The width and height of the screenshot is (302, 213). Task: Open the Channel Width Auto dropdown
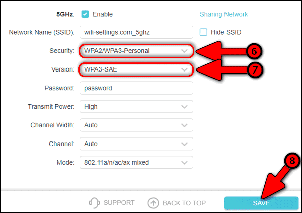click(x=136, y=125)
